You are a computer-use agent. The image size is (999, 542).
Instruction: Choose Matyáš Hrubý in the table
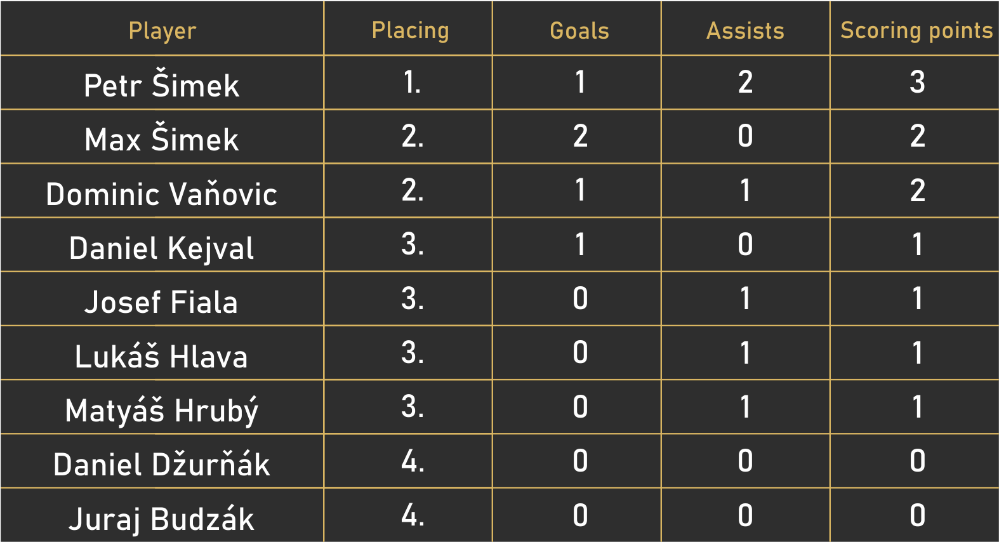coord(162,410)
